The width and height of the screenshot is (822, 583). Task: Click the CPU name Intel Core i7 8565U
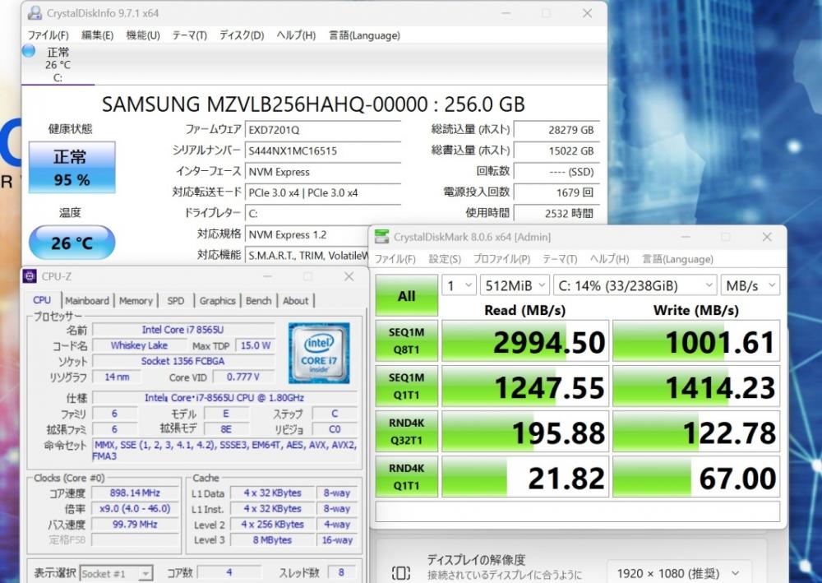point(183,330)
